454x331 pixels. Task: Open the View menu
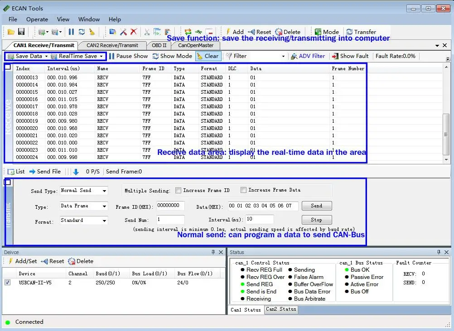(63, 19)
